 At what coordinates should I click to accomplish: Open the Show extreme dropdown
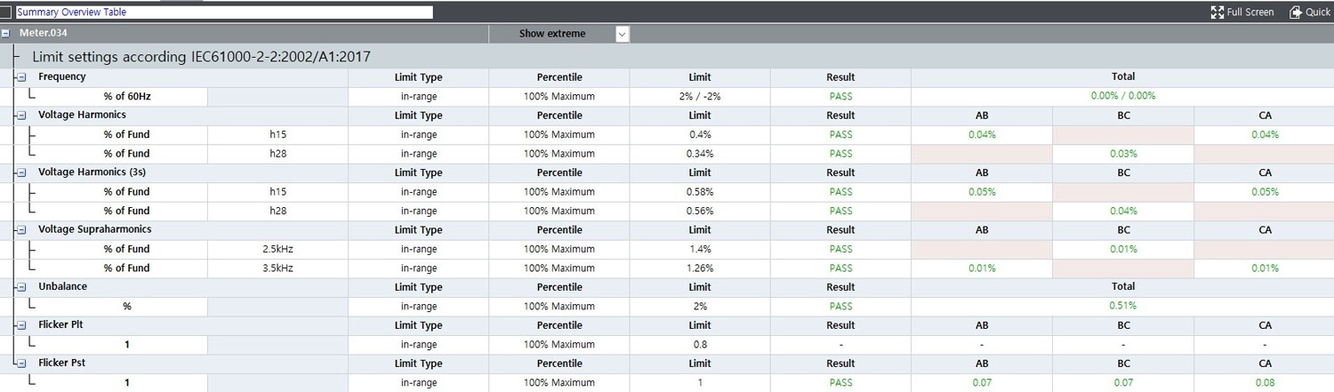(x=622, y=34)
